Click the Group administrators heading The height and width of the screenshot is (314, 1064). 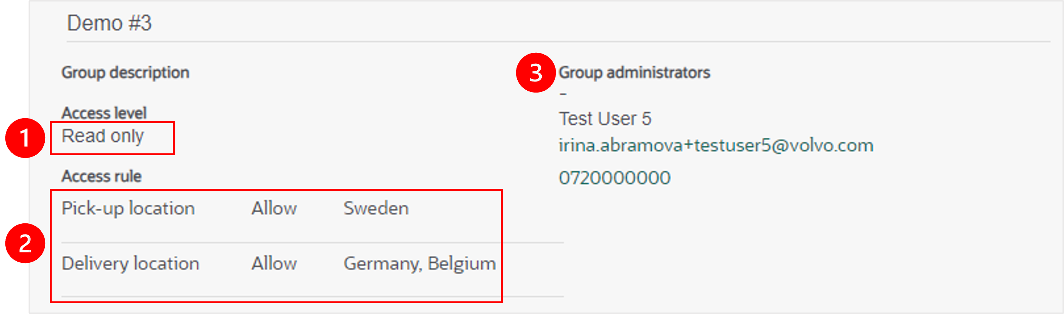click(x=634, y=73)
